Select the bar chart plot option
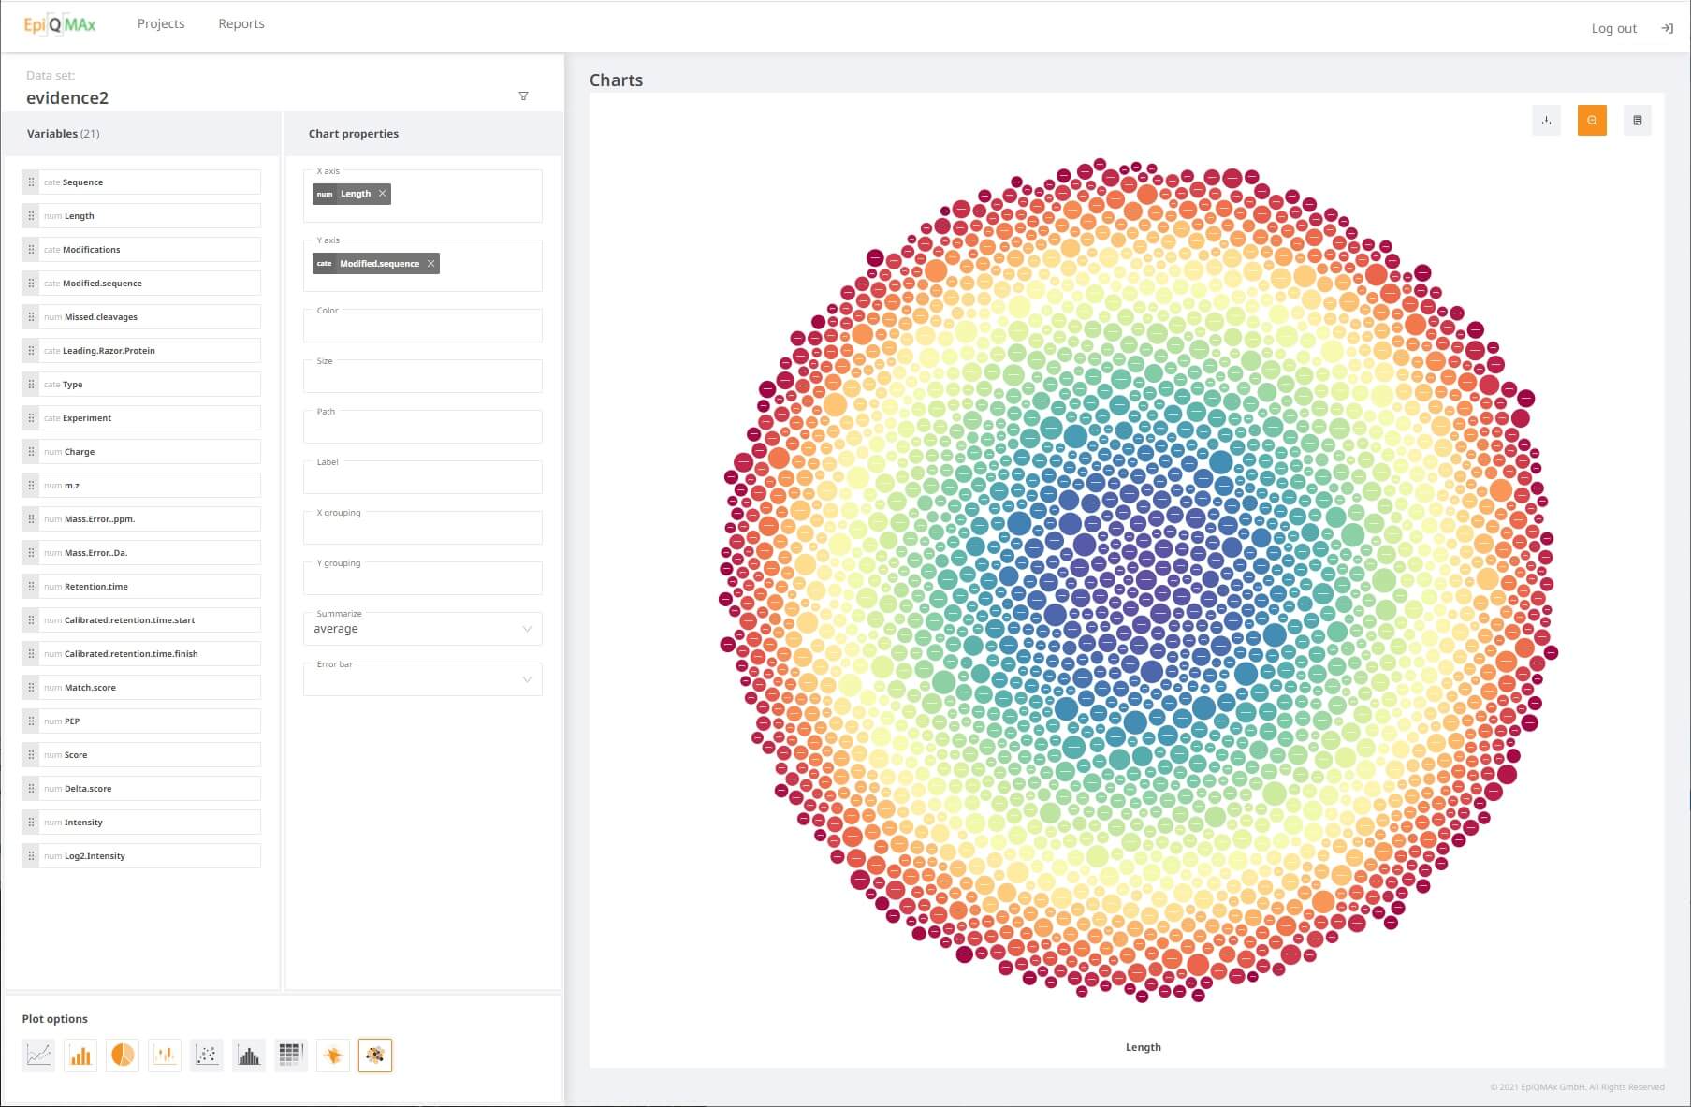1691x1107 pixels. pyautogui.click(x=80, y=1056)
